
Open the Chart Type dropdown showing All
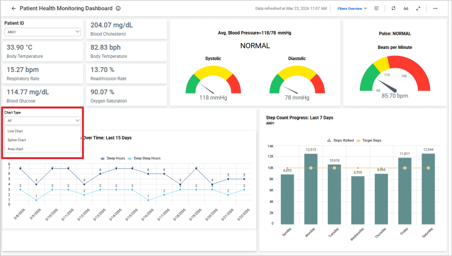coord(43,121)
